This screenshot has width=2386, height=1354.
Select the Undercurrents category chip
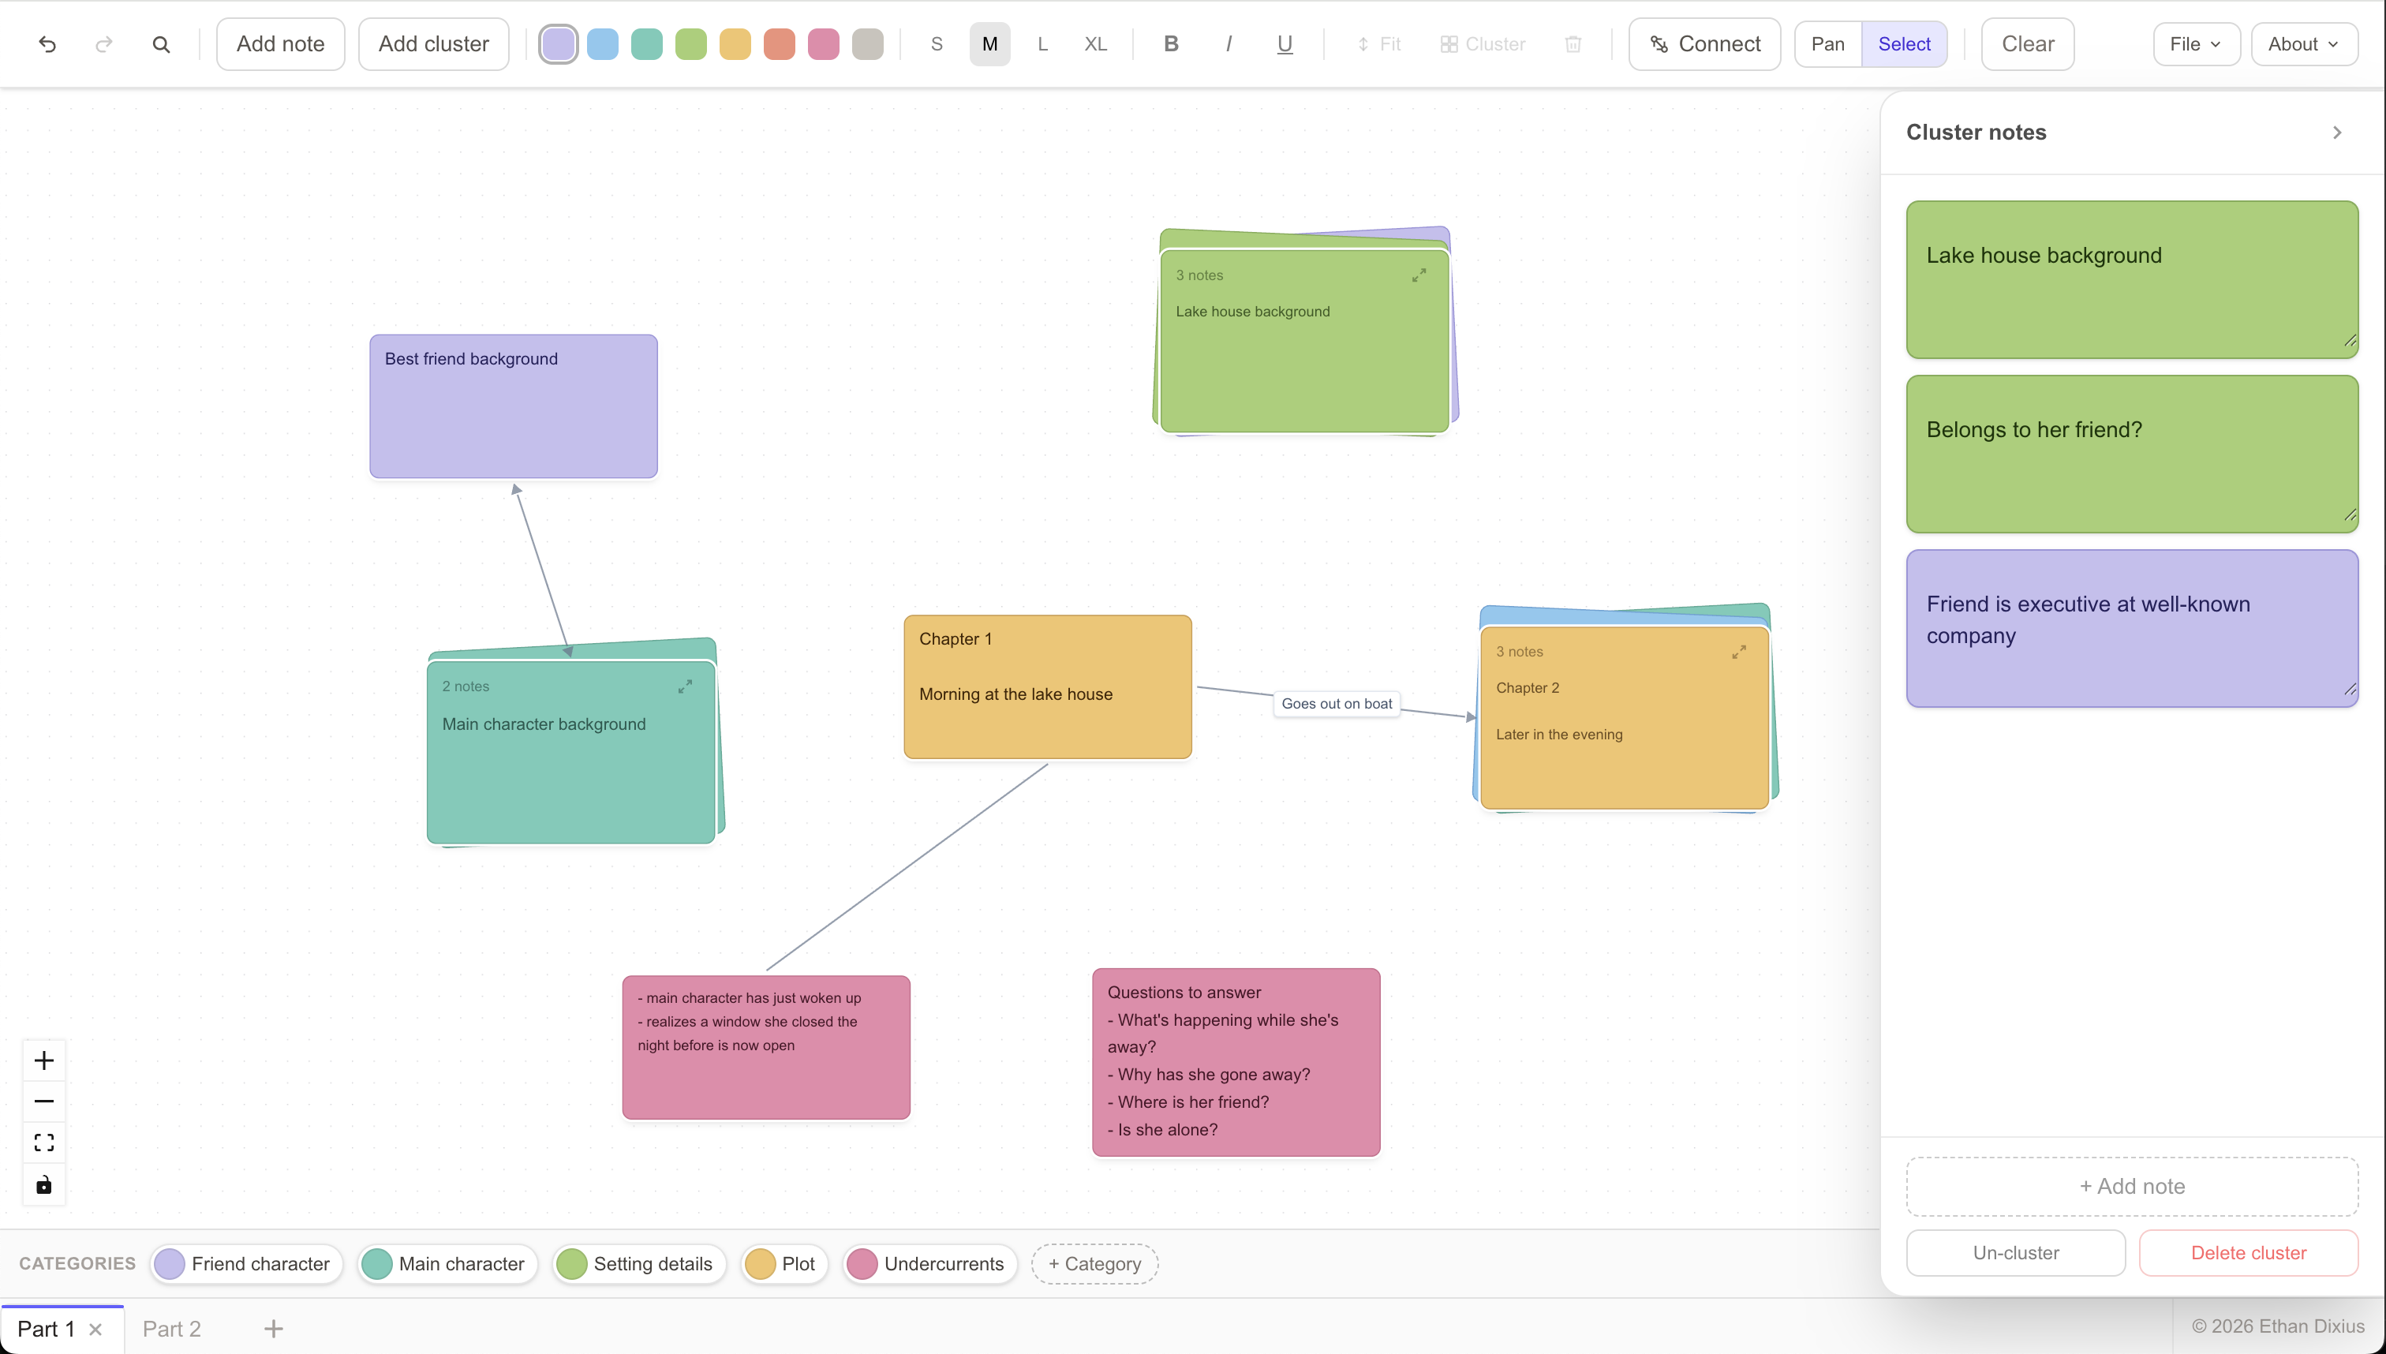click(x=929, y=1264)
